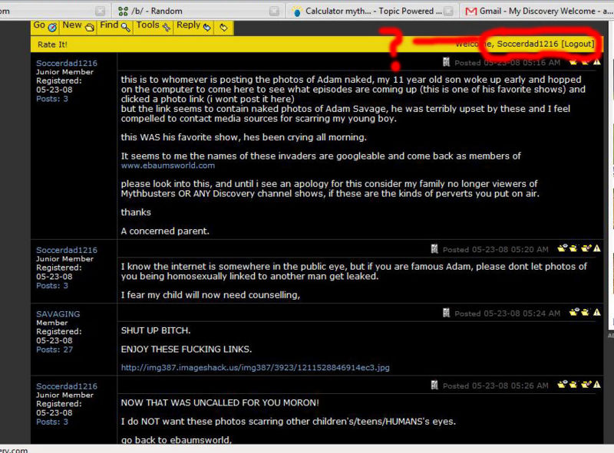Open the www.ebaumsworld.com link
Image resolution: width=614 pixels, height=453 pixels.
click(x=167, y=165)
